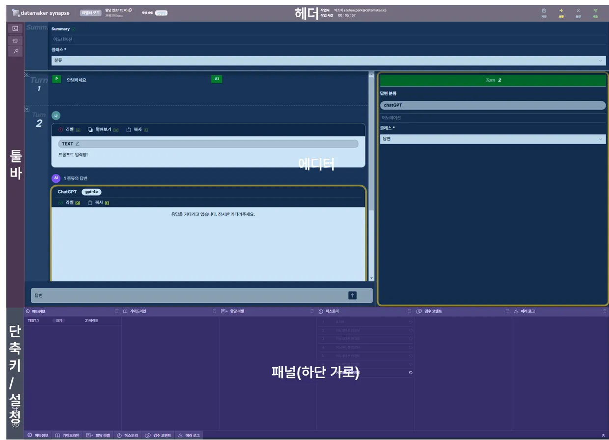Viewport: 609px width, 440px height.
Task: Switch to the 히스토리 bottom tab
Action: [x=128, y=436]
